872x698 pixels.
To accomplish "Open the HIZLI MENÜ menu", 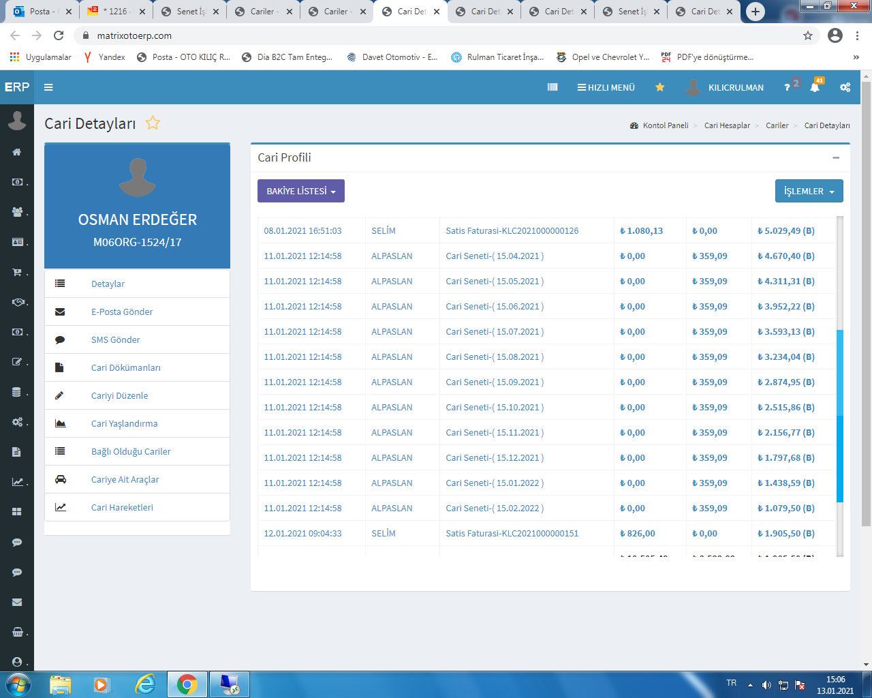I will pyautogui.click(x=606, y=87).
